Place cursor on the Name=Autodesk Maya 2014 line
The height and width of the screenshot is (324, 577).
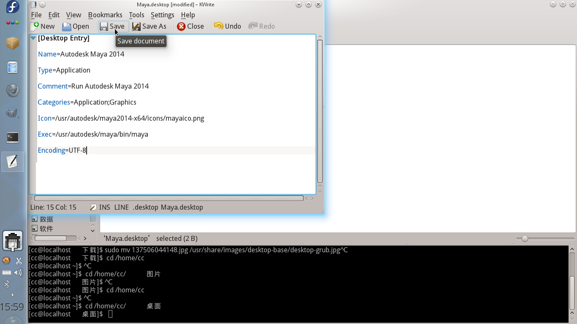tap(81, 54)
